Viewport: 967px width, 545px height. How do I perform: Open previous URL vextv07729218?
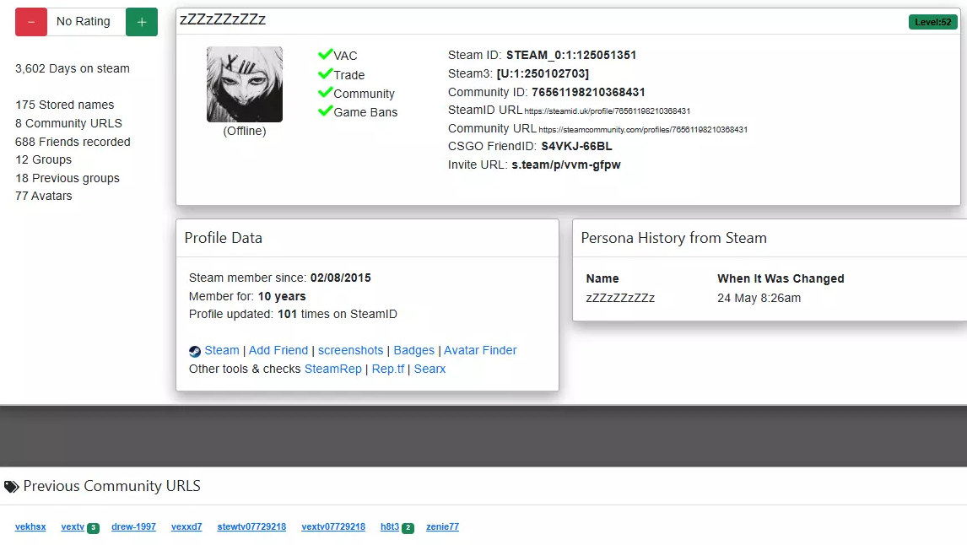333,526
